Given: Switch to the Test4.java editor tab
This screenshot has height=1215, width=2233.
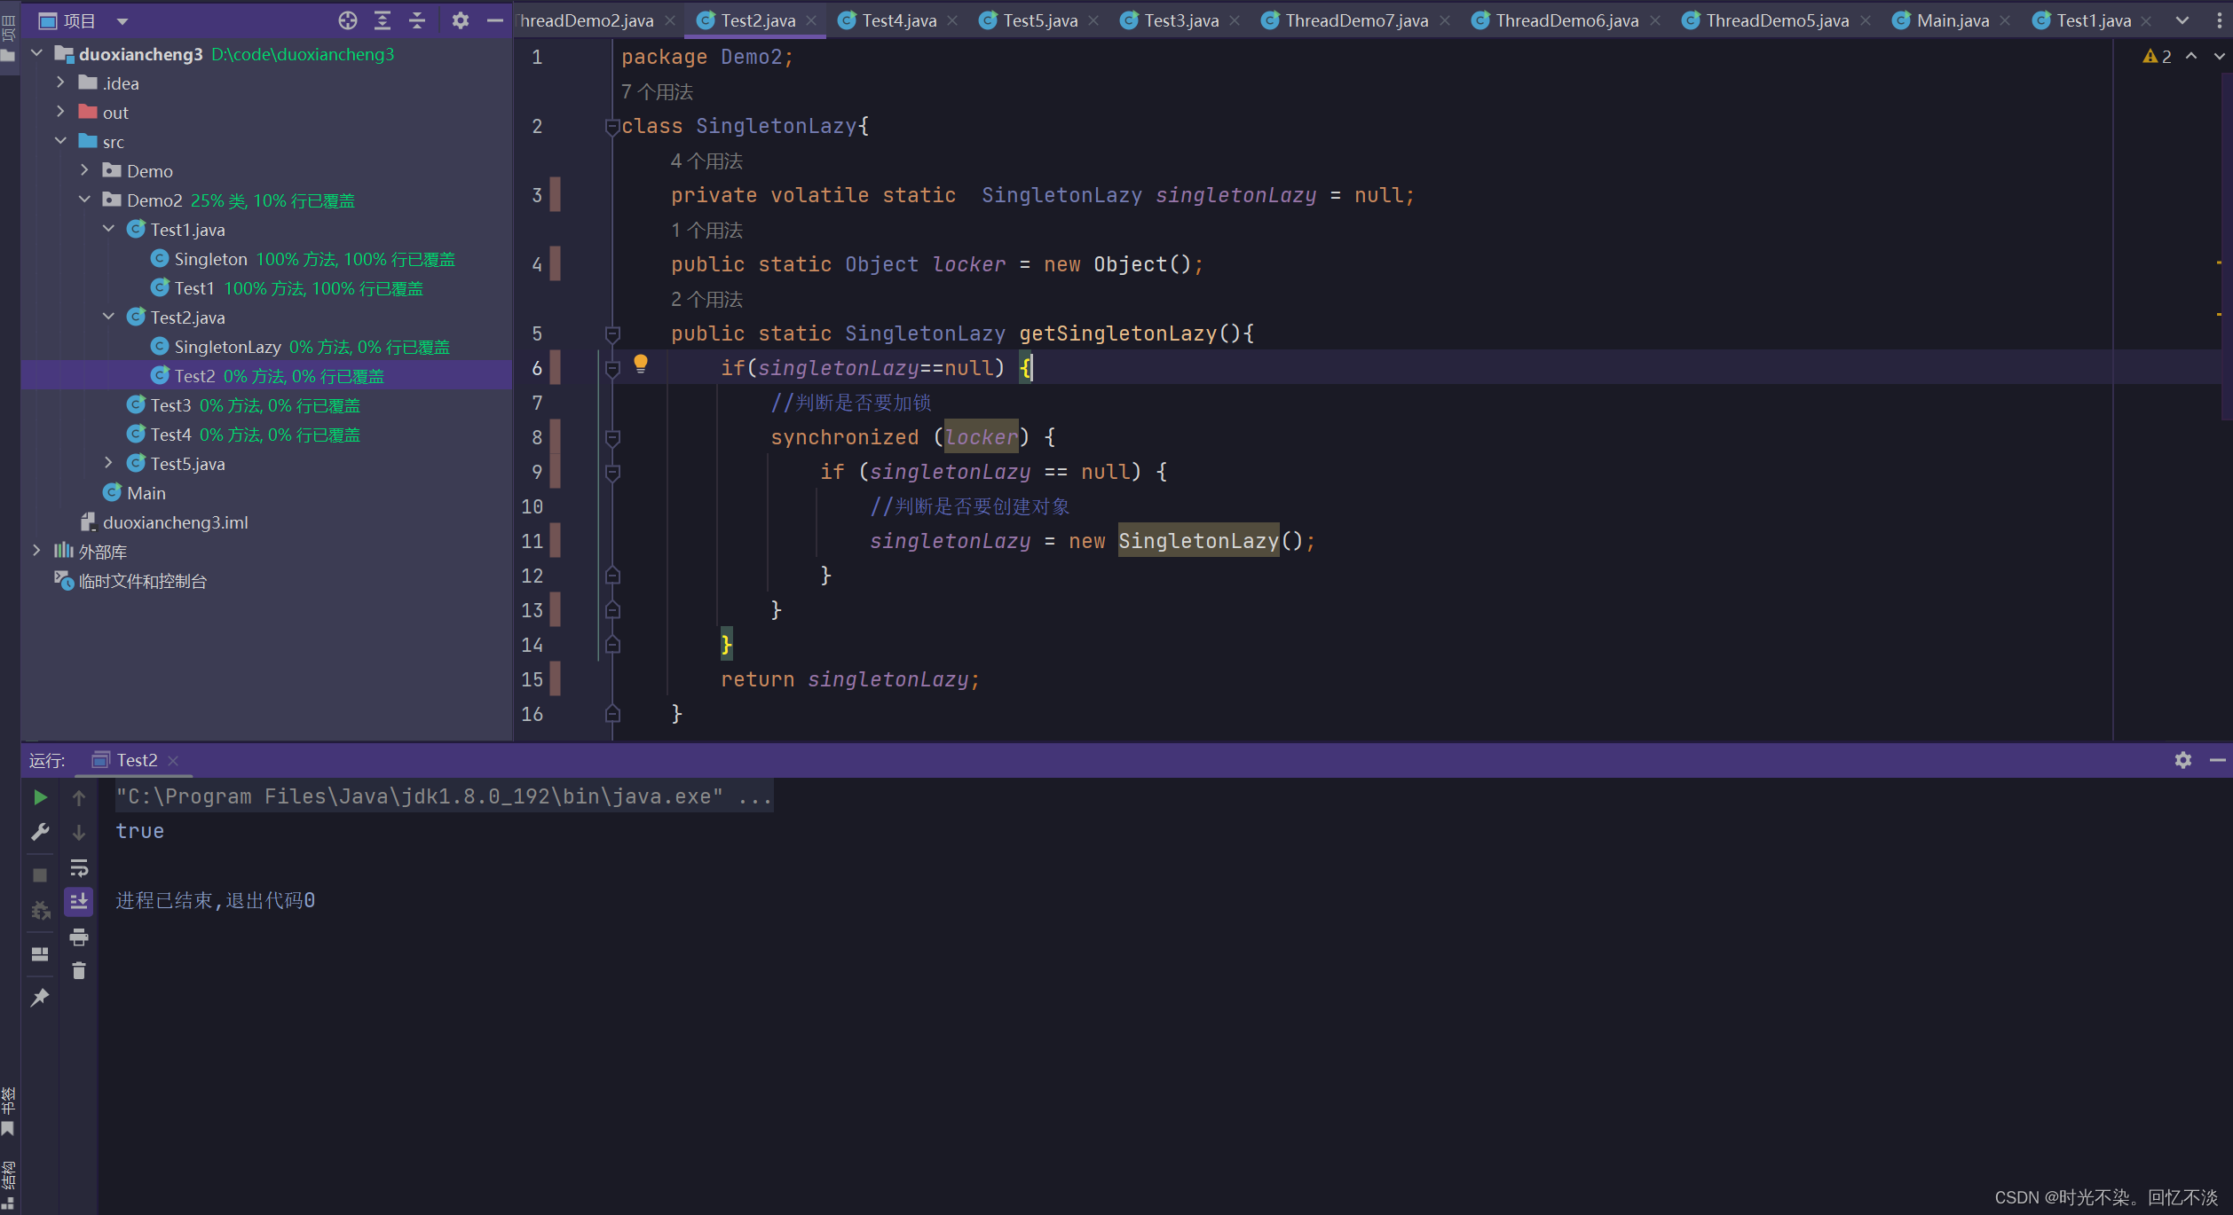Looking at the screenshot, I should [x=897, y=20].
